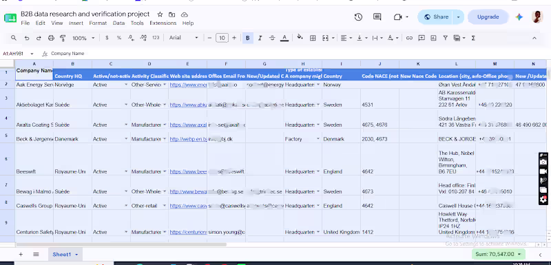The height and width of the screenshot is (265, 551).
Task: Open fill color picker
Action: 300,37
